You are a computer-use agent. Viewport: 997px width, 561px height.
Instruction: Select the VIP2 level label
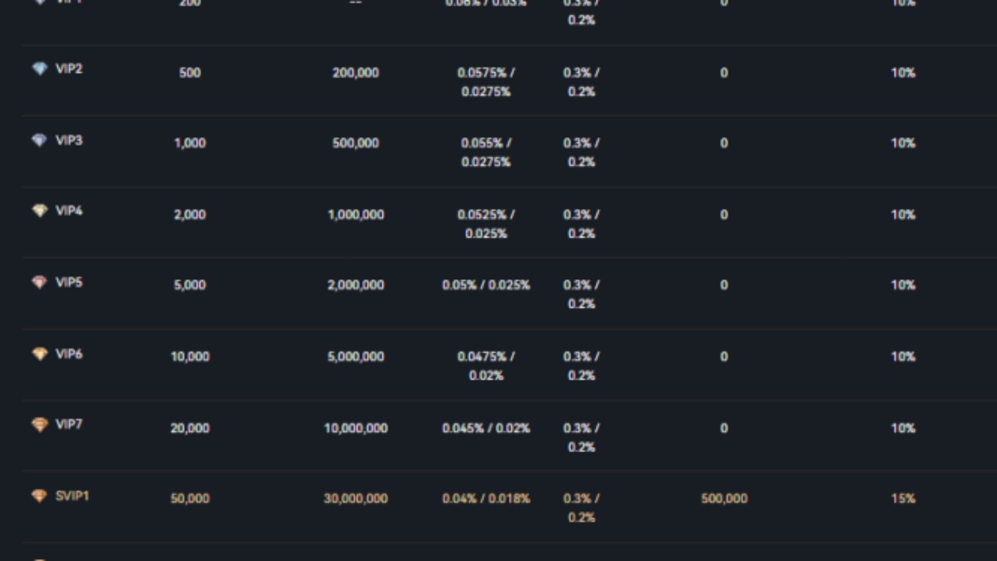tap(69, 69)
